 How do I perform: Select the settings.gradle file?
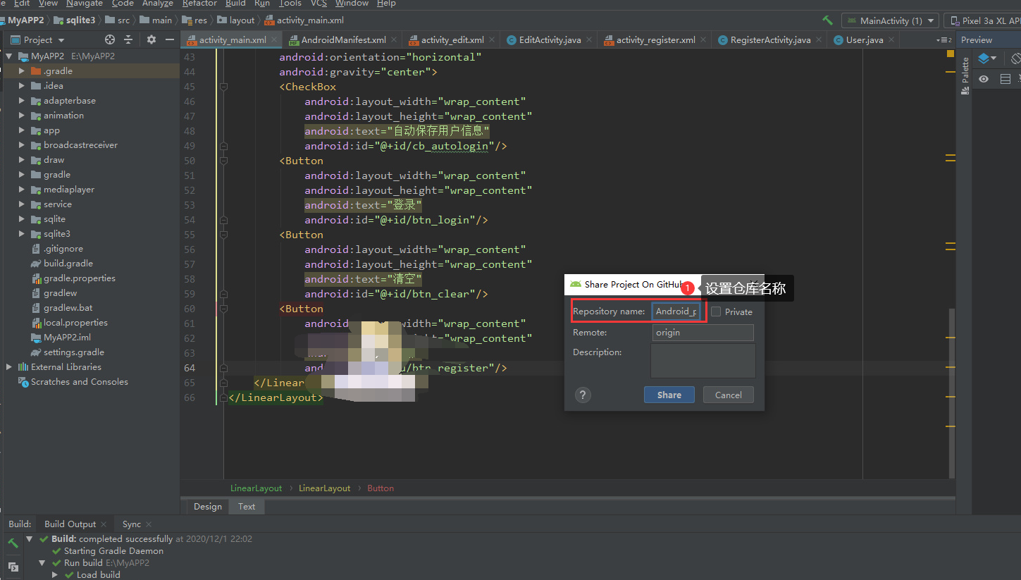point(73,352)
